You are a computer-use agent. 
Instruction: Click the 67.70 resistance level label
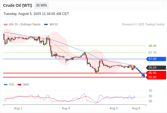(152, 53)
